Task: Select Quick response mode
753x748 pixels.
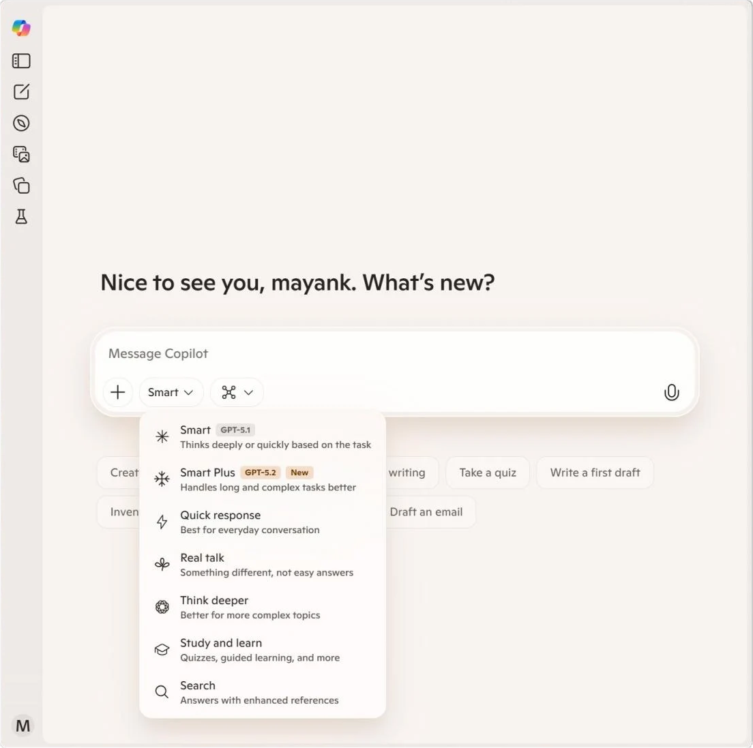Action: tap(262, 522)
